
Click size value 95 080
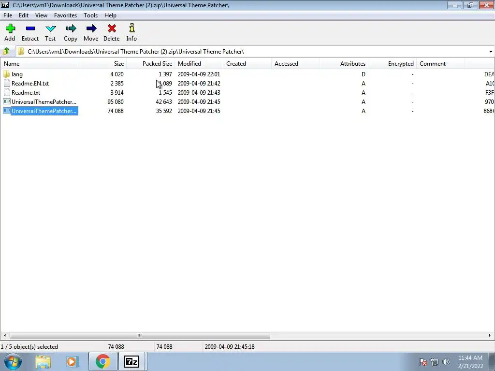click(116, 101)
